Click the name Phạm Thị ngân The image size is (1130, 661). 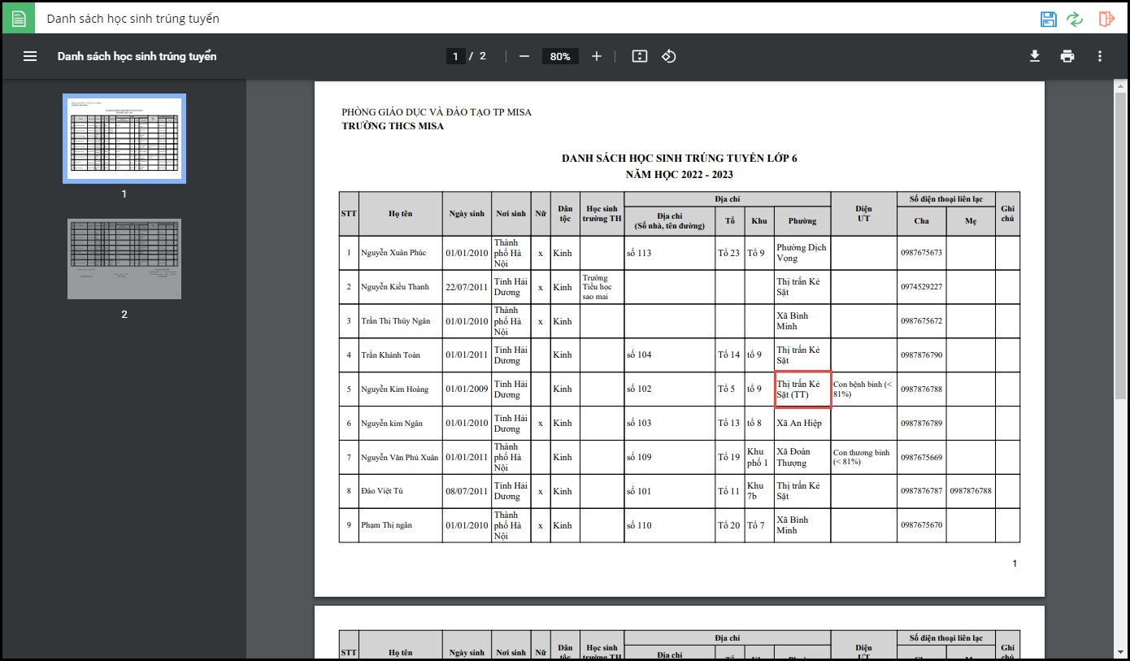pos(386,525)
